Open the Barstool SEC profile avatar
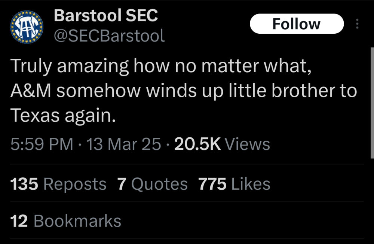The width and height of the screenshot is (374, 244). click(27, 27)
